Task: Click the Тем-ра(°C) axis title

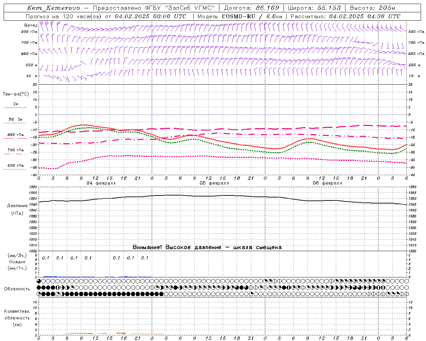Action: [16, 94]
